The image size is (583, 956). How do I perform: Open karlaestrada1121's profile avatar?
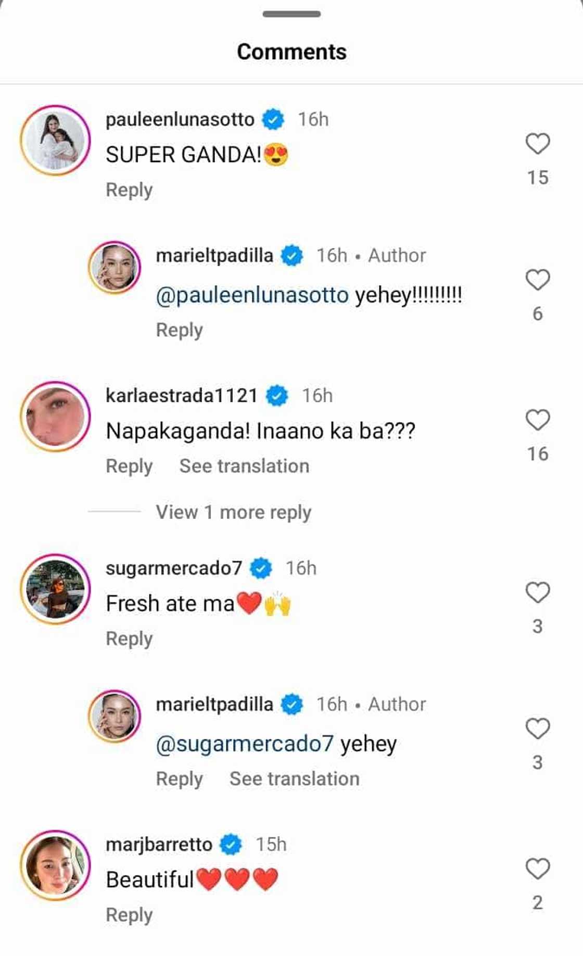tap(55, 416)
